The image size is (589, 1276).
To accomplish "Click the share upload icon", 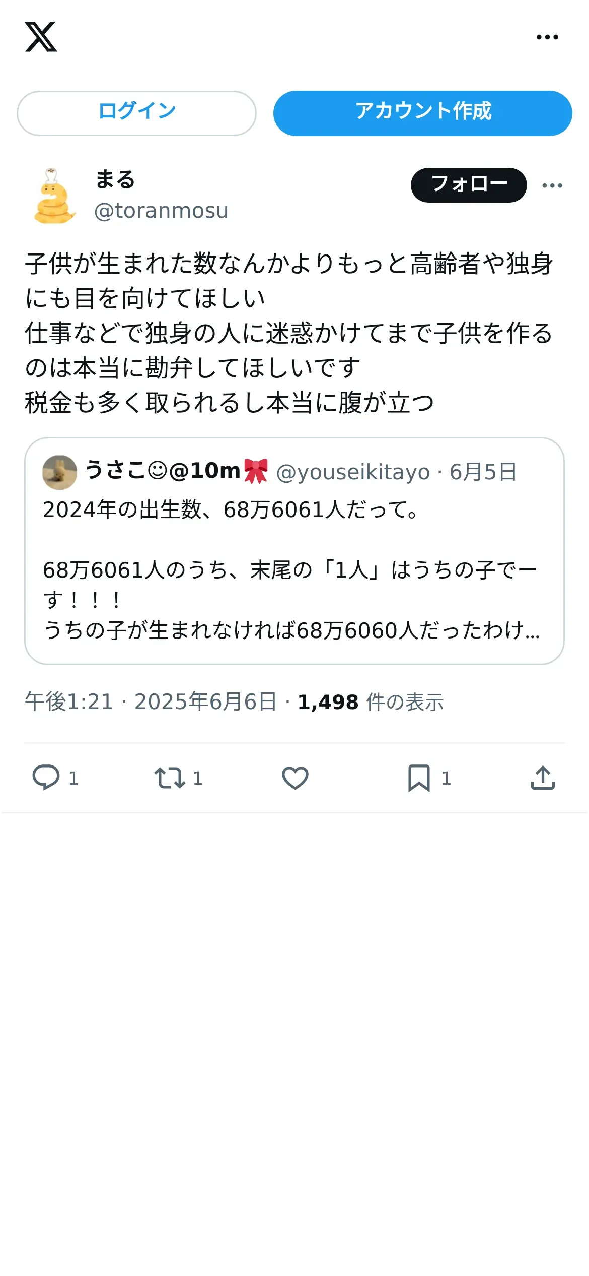I will point(543,778).
